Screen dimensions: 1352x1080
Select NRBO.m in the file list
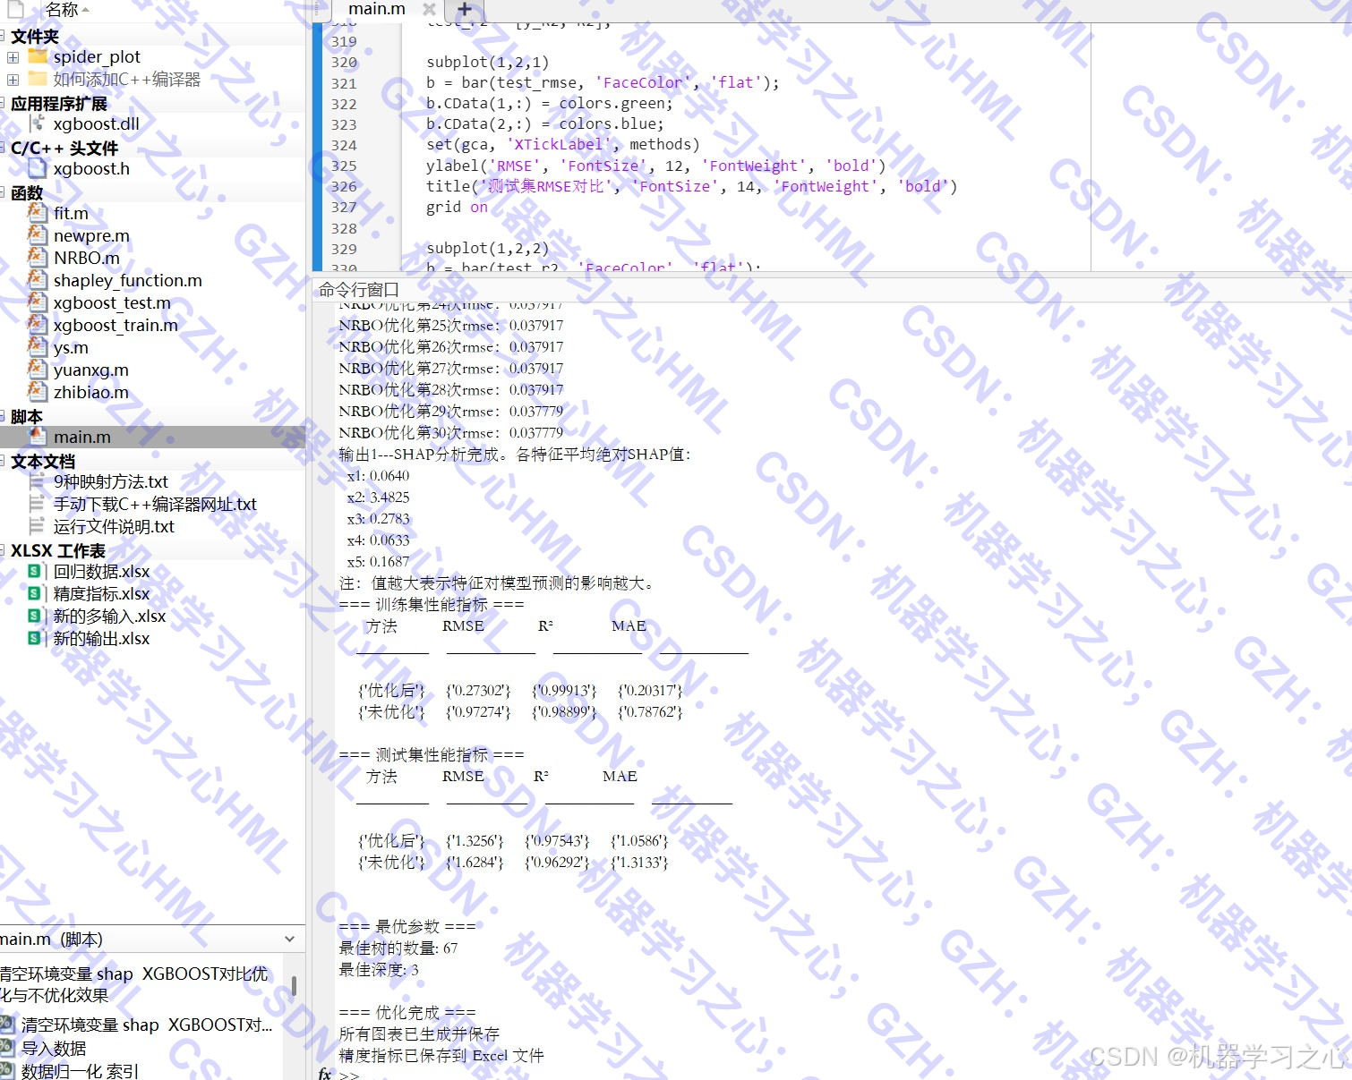click(87, 258)
